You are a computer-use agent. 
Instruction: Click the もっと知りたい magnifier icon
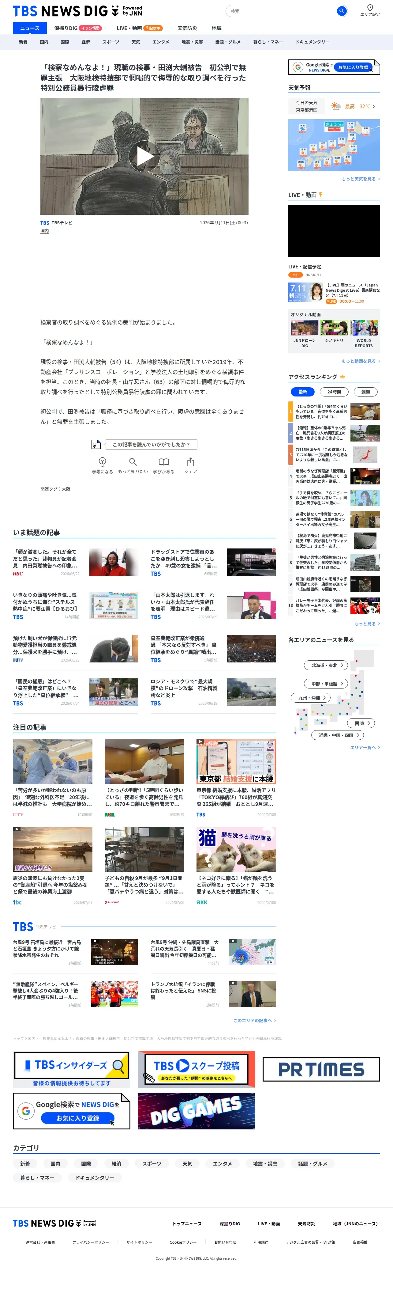tap(133, 462)
